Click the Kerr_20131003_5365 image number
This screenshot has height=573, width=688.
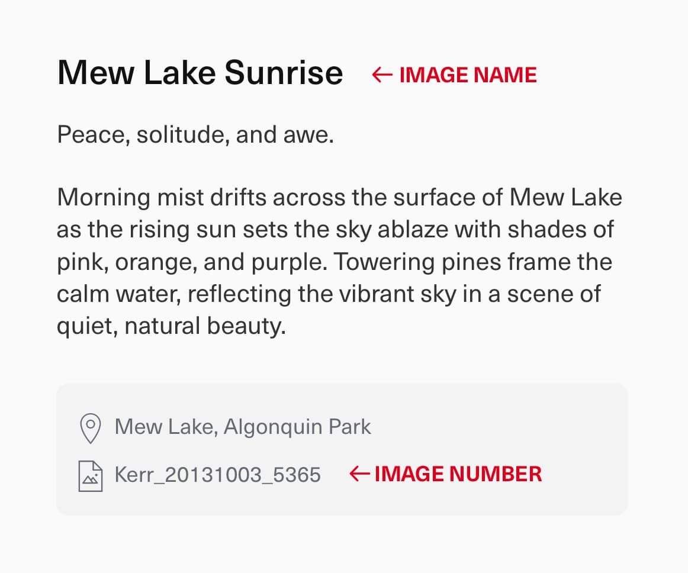pyautogui.click(x=218, y=475)
